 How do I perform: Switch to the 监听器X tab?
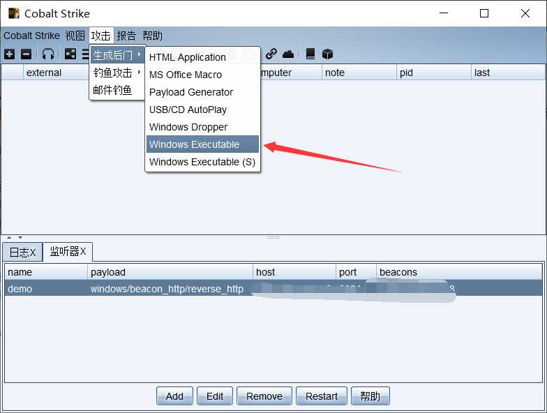(68, 251)
